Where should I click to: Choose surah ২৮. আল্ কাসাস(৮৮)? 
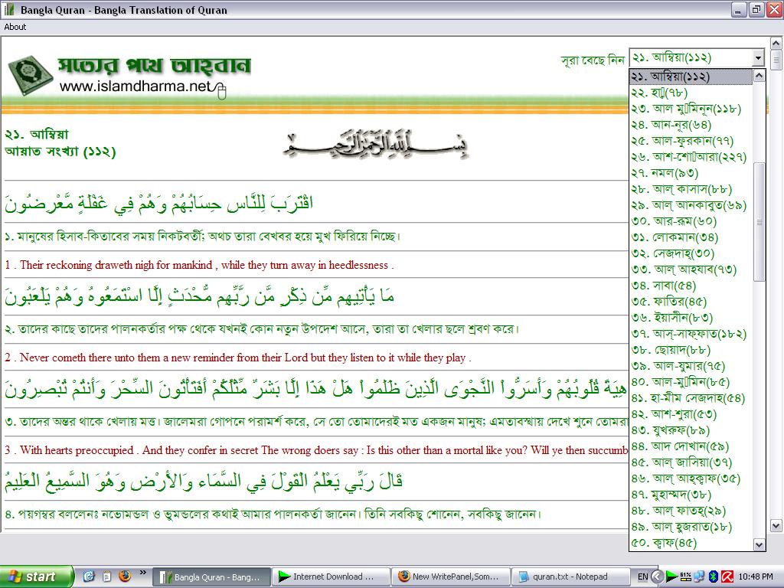pyautogui.click(x=691, y=189)
